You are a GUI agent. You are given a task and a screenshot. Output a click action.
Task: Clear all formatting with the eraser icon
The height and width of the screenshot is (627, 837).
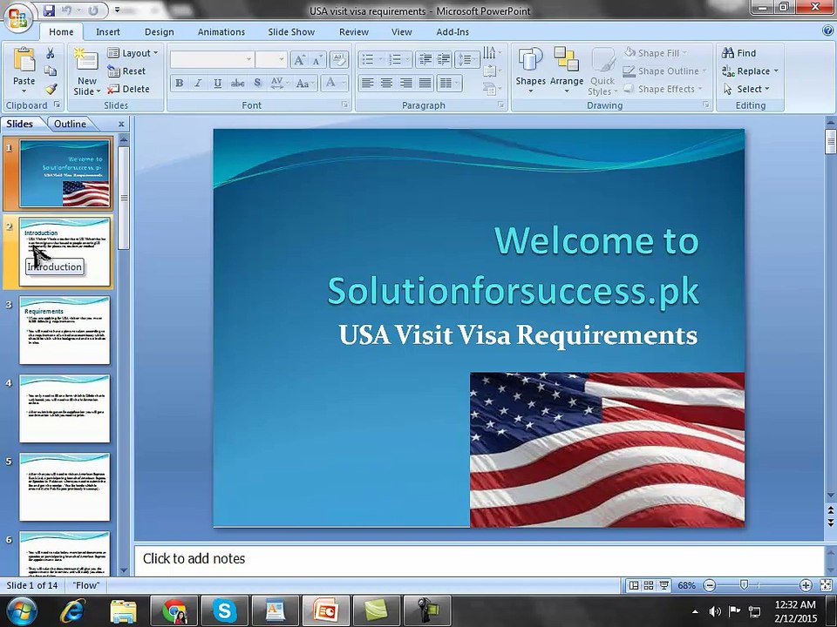click(x=339, y=60)
